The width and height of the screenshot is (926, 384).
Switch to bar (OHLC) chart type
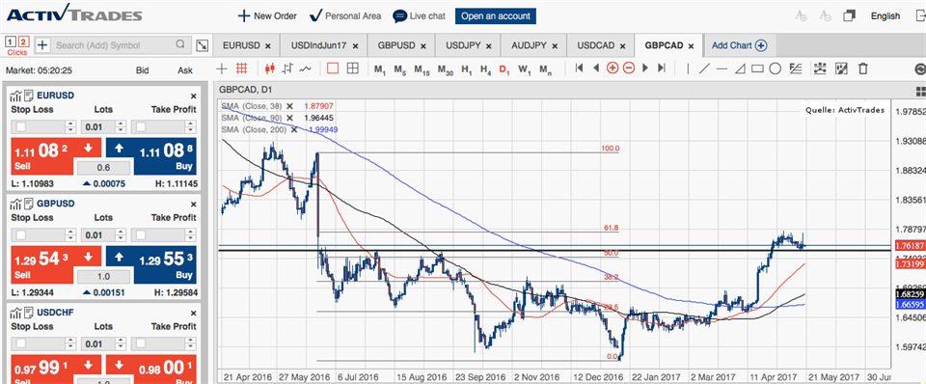tap(287, 69)
